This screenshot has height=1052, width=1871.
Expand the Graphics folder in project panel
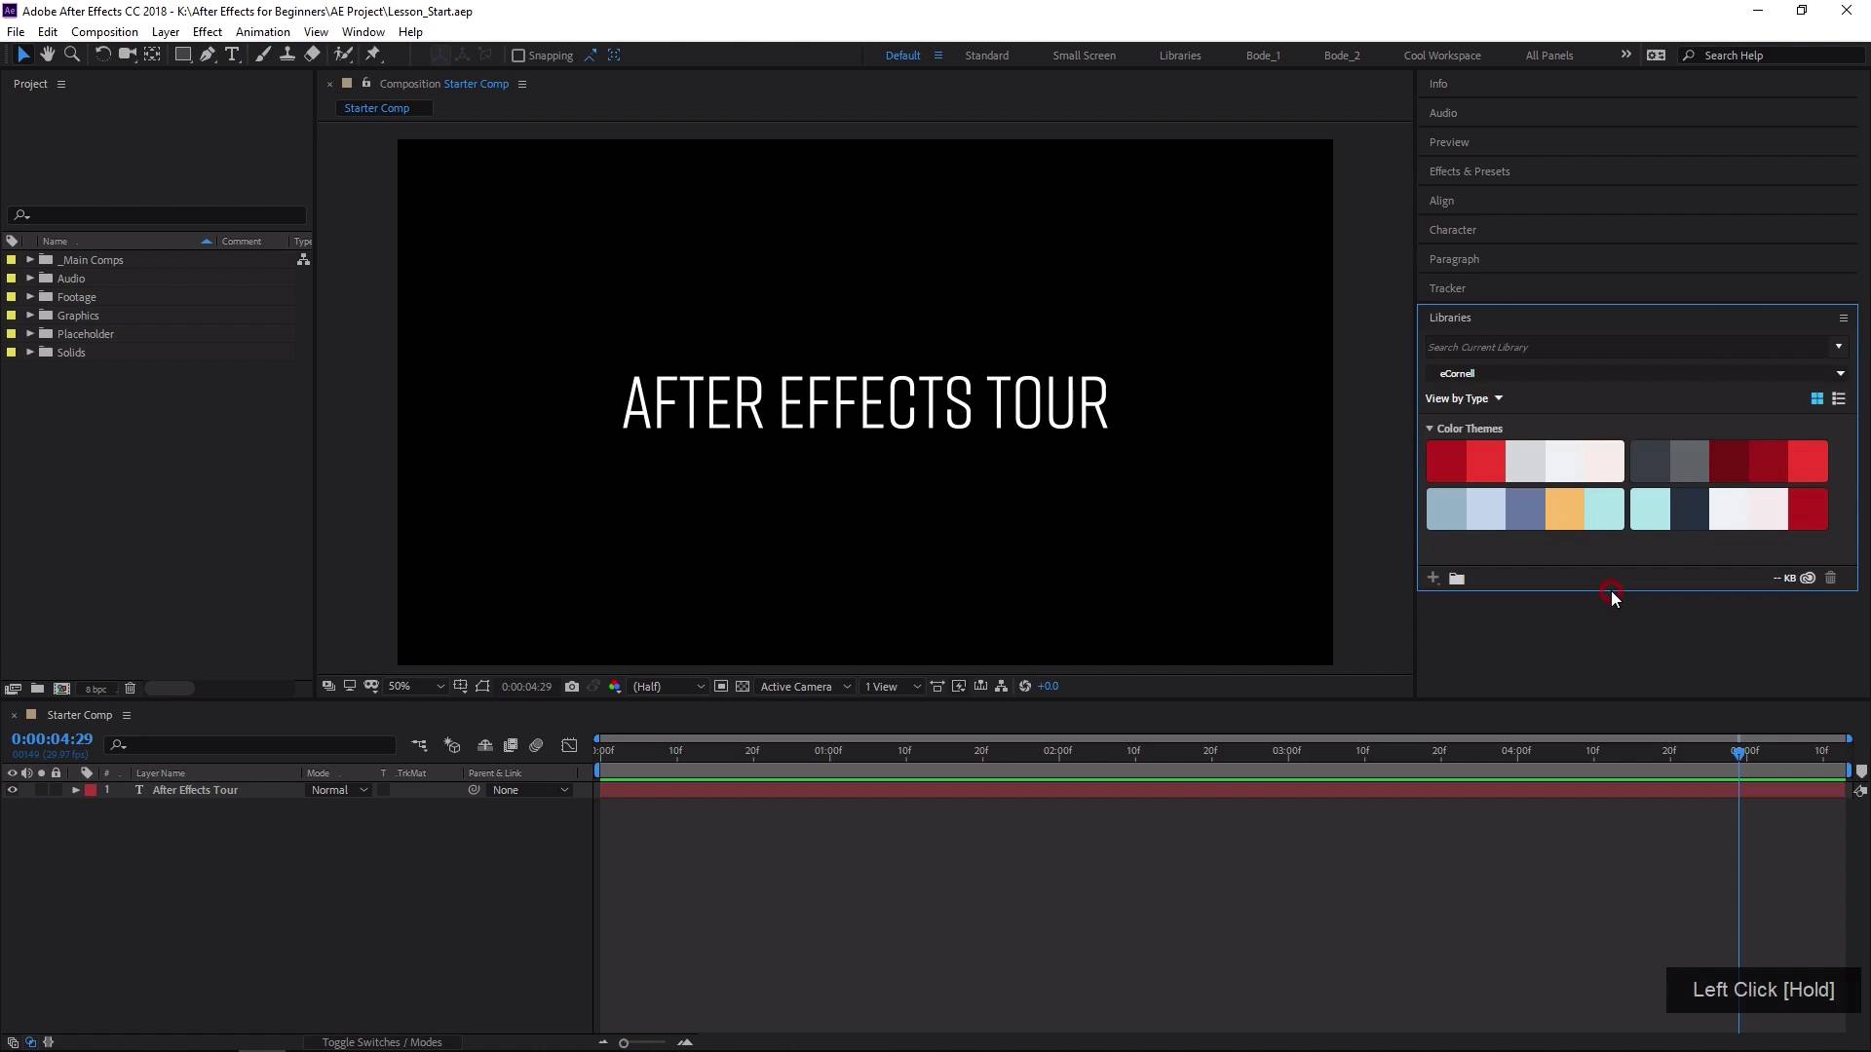[x=28, y=315]
